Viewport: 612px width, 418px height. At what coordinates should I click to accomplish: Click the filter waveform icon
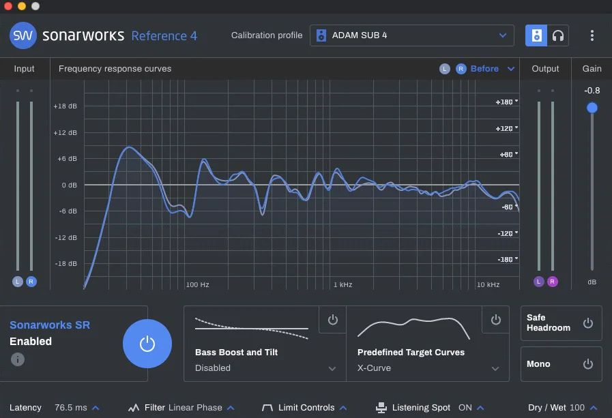pyautogui.click(x=134, y=408)
